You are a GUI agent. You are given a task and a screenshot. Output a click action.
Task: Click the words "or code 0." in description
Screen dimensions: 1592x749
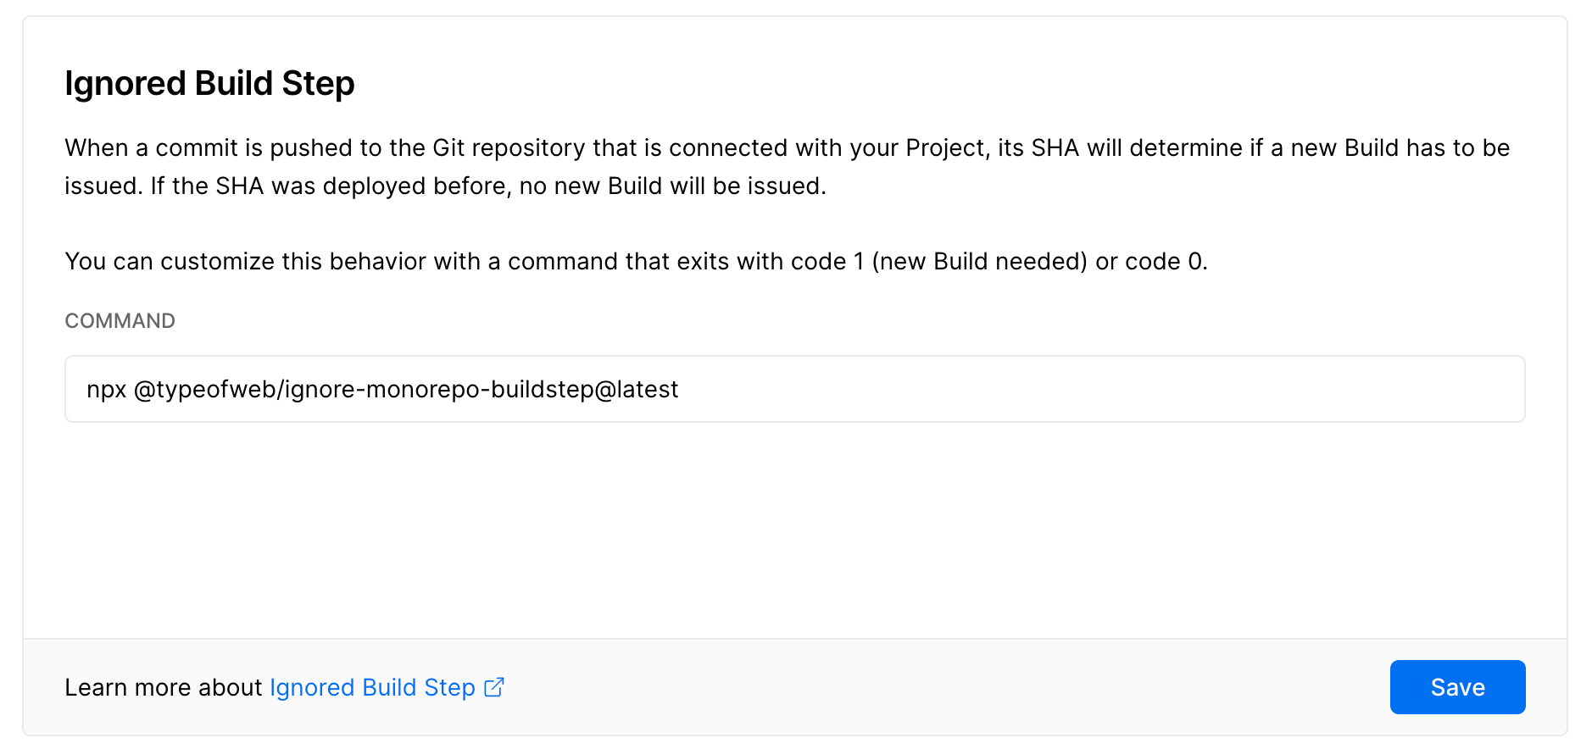1151,261
